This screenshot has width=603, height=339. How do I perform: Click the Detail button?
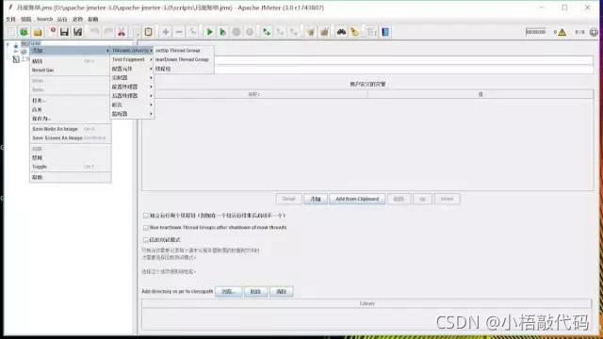point(289,199)
